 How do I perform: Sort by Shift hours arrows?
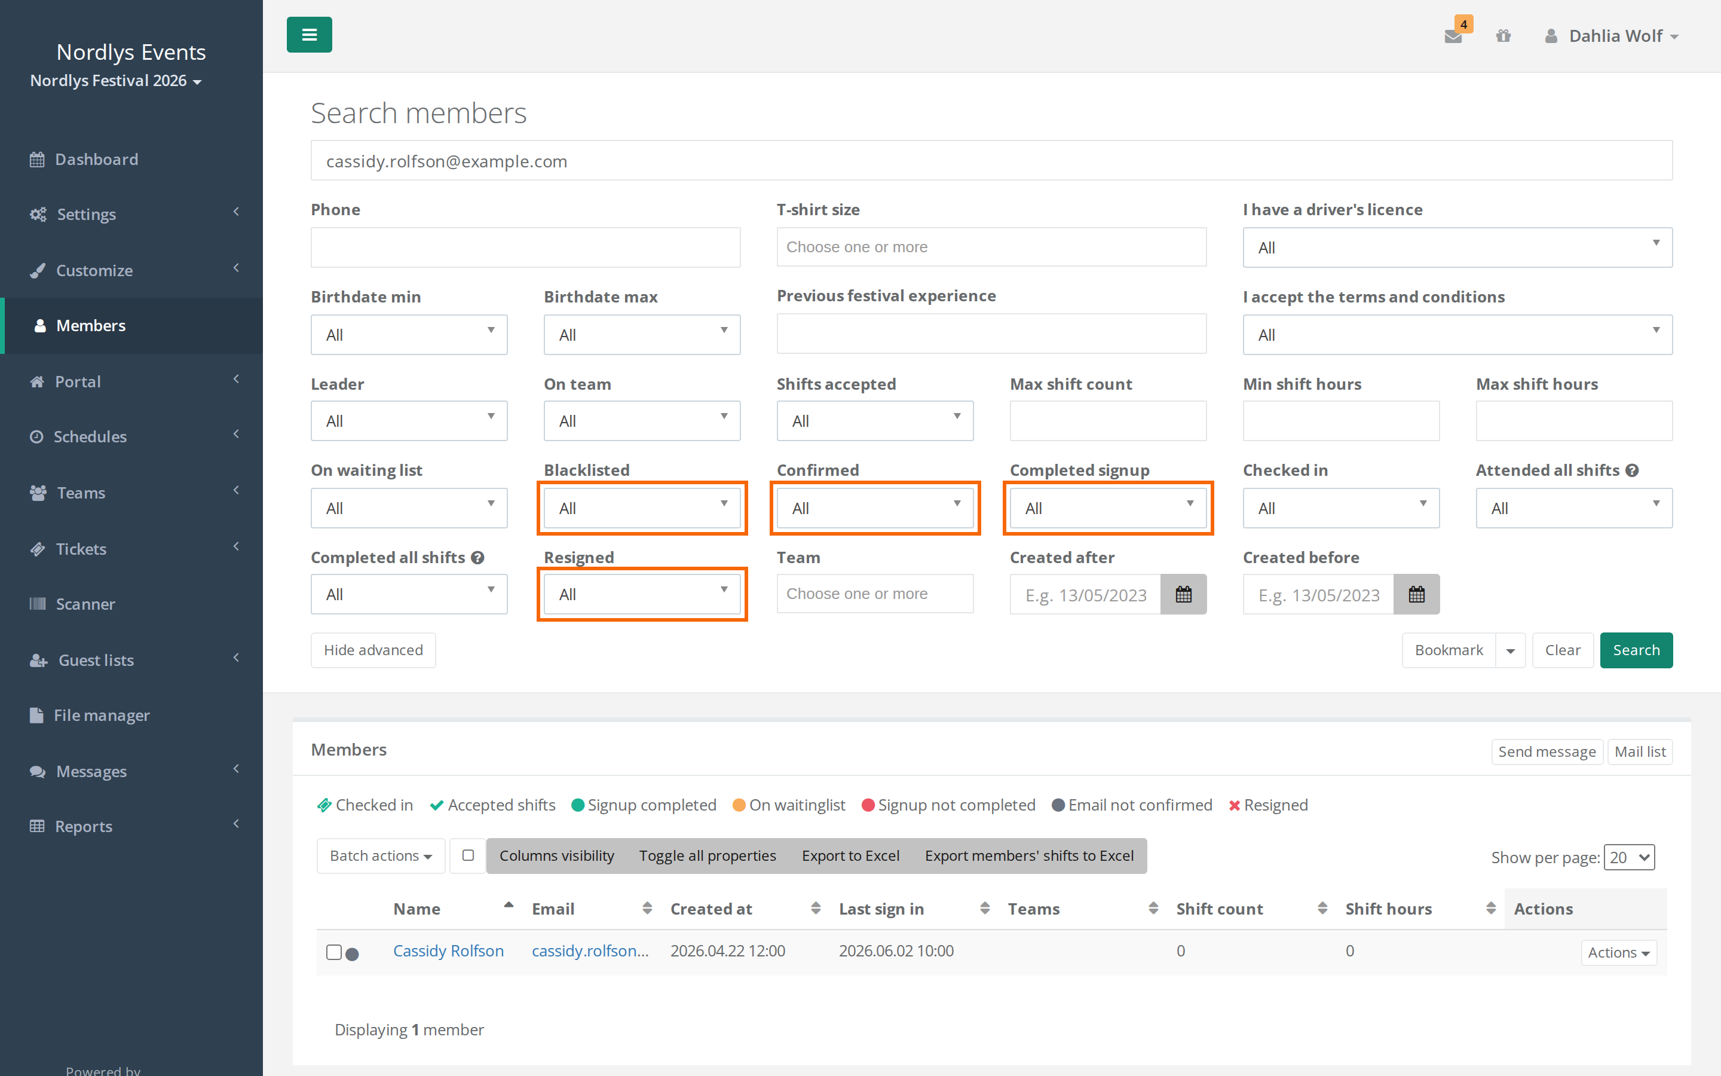[1490, 908]
